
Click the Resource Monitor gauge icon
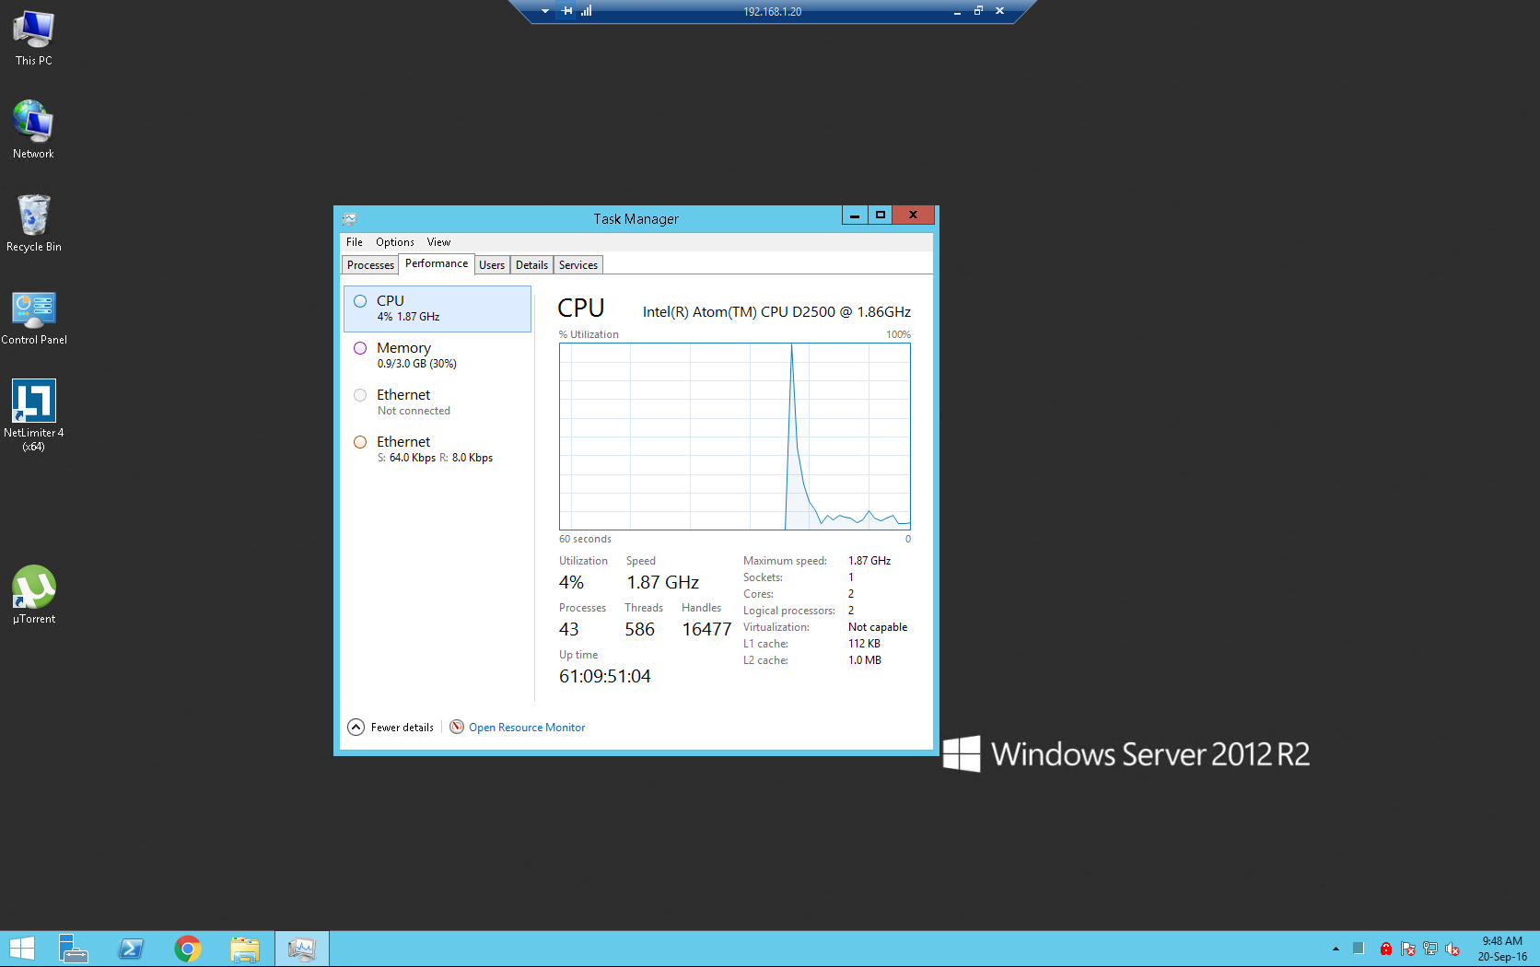pyautogui.click(x=457, y=727)
